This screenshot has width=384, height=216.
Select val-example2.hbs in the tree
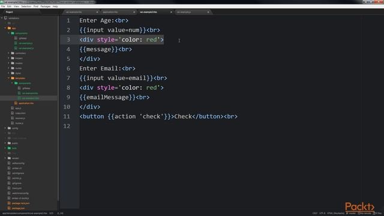coord(31,98)
